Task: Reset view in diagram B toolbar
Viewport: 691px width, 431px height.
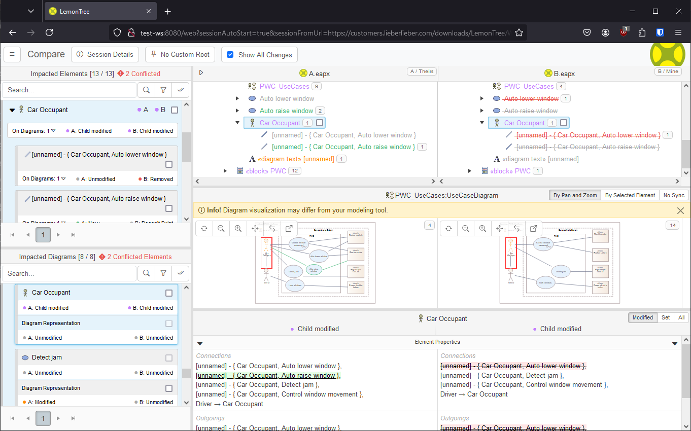Action: click(448, 228)
